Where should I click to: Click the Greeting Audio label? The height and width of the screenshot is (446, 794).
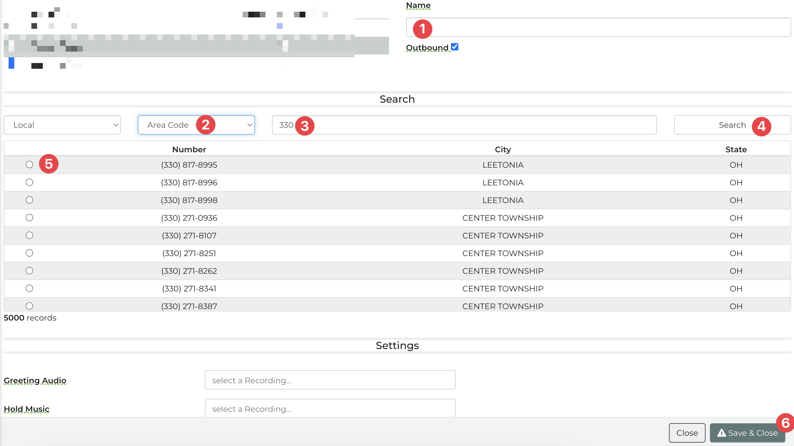(35, 381)
